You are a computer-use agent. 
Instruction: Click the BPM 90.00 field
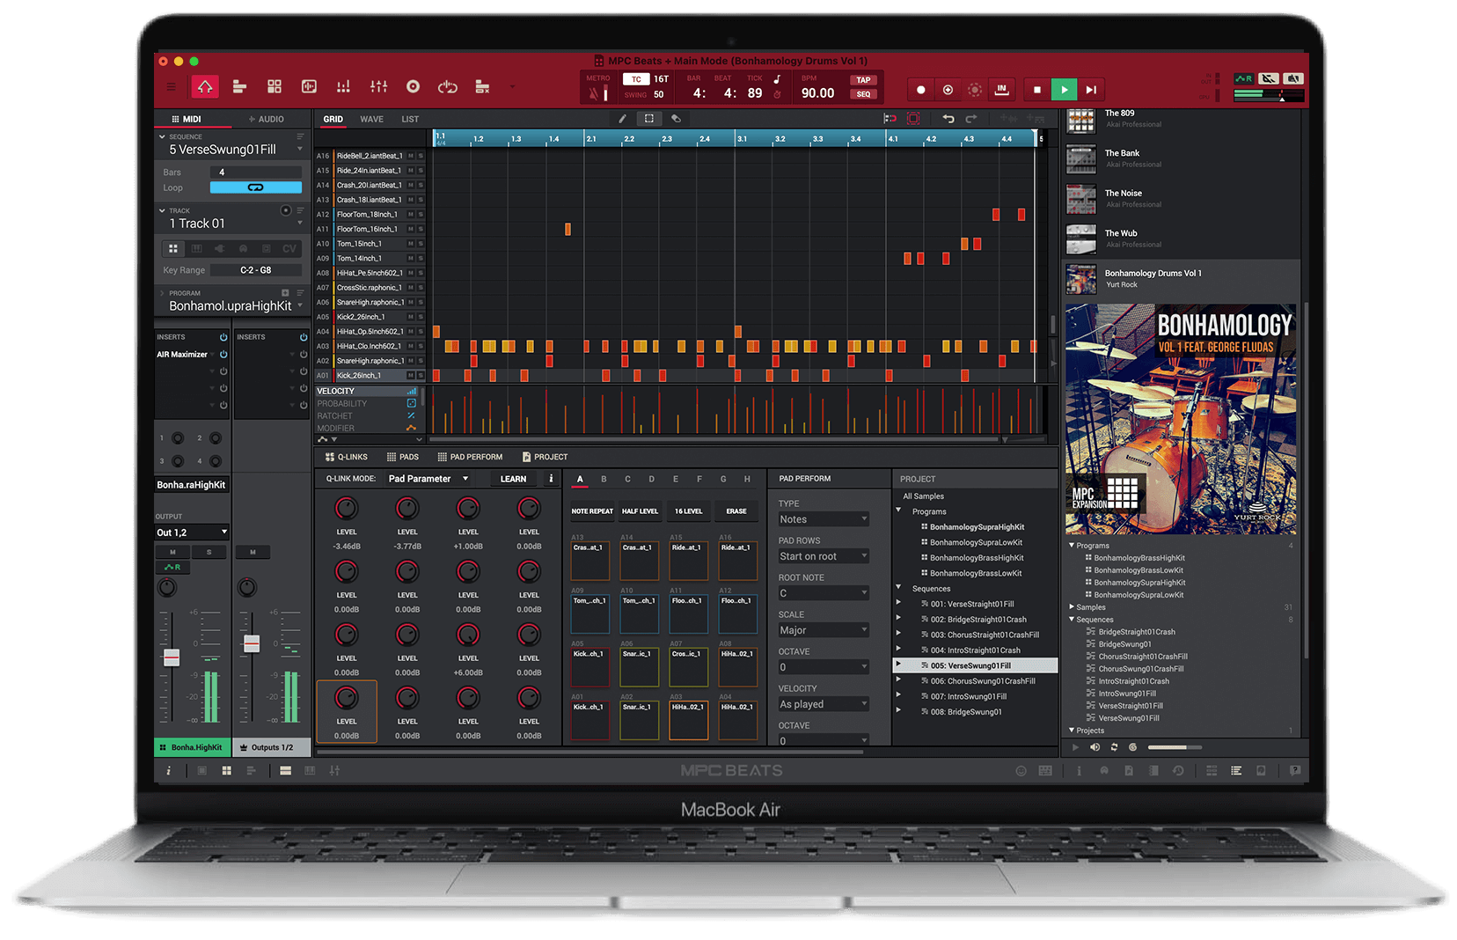[x=817, y=93]
